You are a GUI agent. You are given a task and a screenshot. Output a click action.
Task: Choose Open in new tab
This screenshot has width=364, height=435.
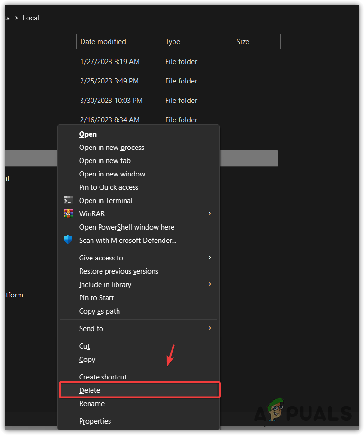pyautogui.click(x=105, y=161)
